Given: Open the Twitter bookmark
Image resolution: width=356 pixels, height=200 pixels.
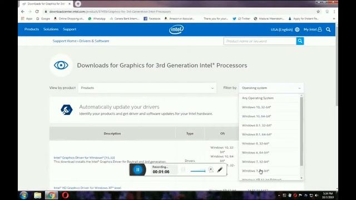Looking at the screenshot, I should pos(241,18).
